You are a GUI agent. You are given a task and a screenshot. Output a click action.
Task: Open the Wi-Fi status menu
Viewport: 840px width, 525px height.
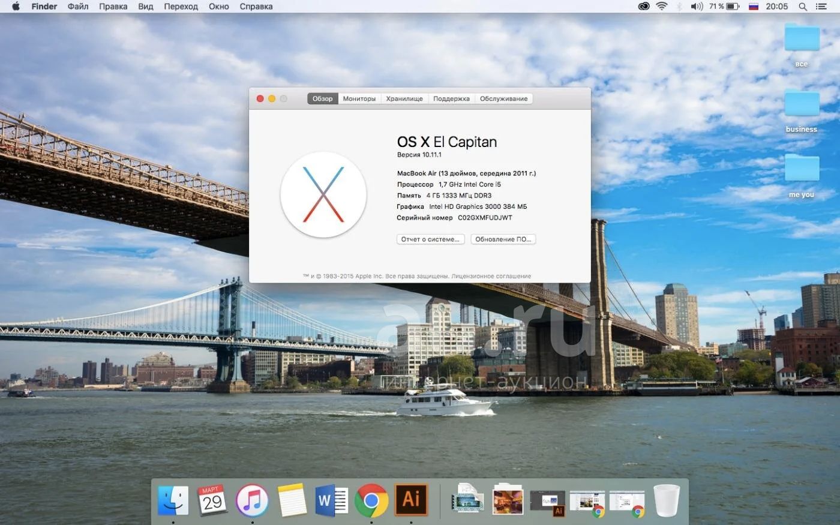click(662, 7)
